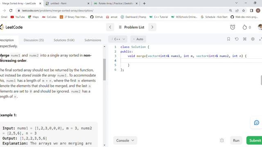
Task: Close the Merge Sorted Array tab
Action: 40,3
